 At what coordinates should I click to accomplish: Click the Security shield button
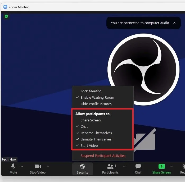83,169
